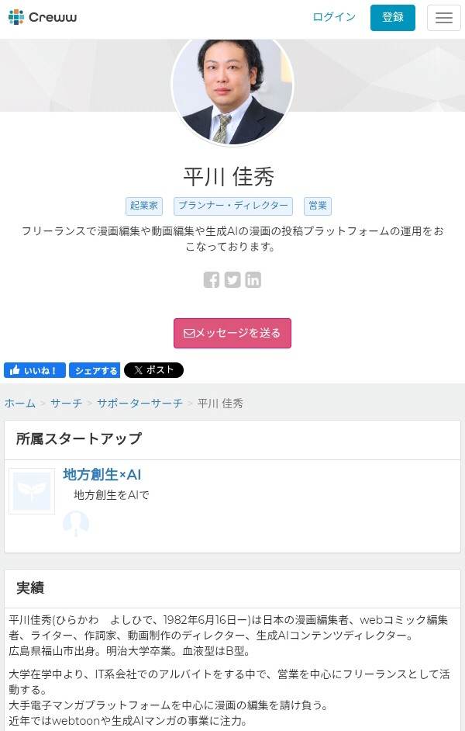
Task: Open the 地方創生×AI startup link
Action: tap(102, 474)
